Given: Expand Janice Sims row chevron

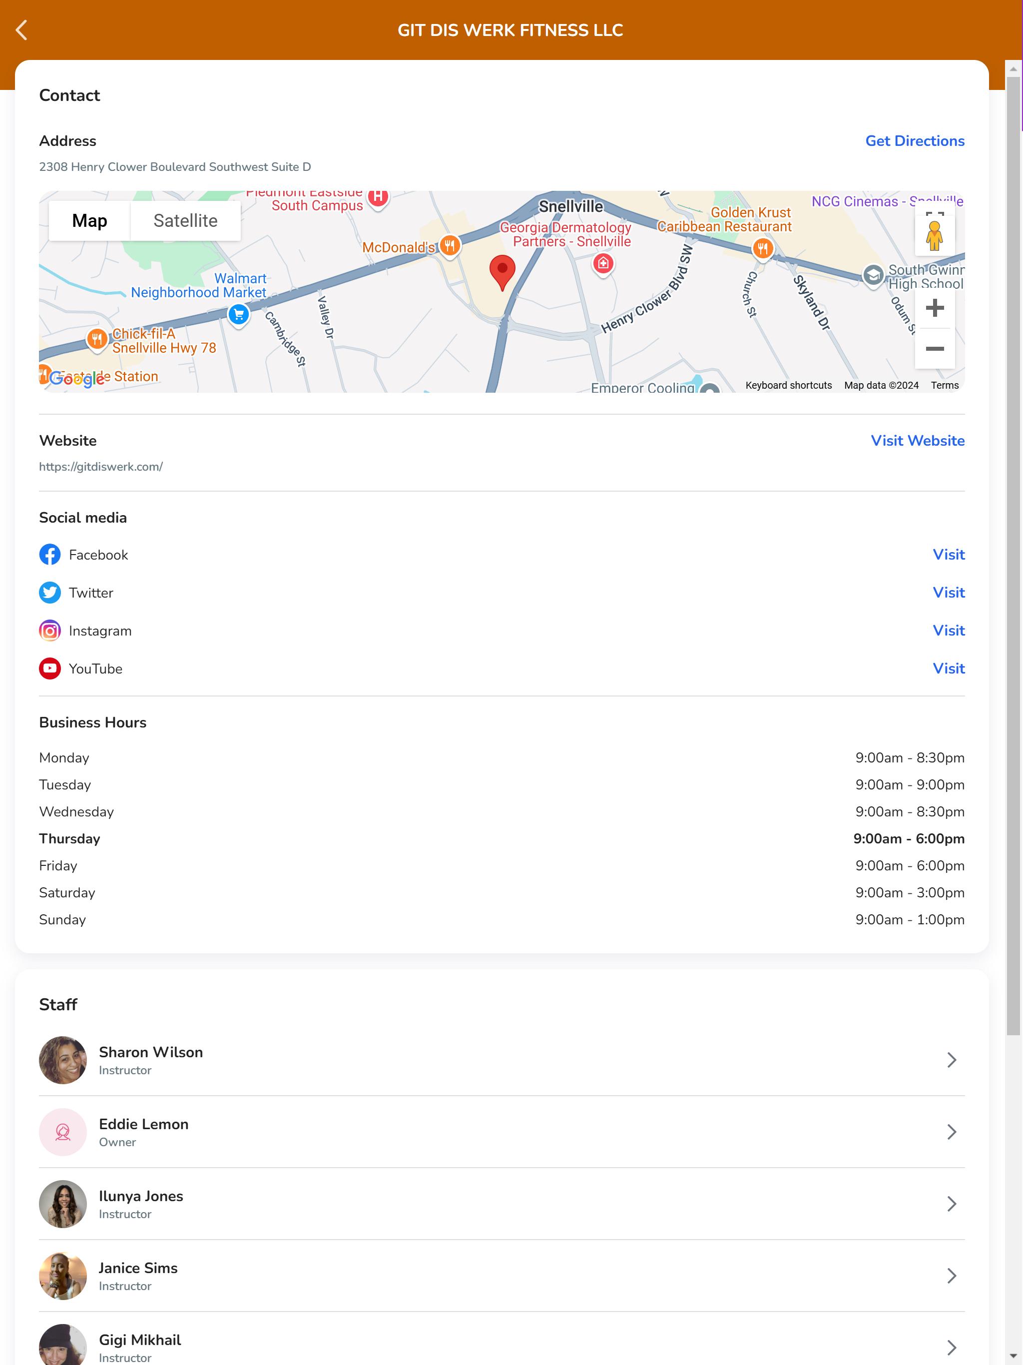Looking at the screenshot, I should pos(952,1276).
